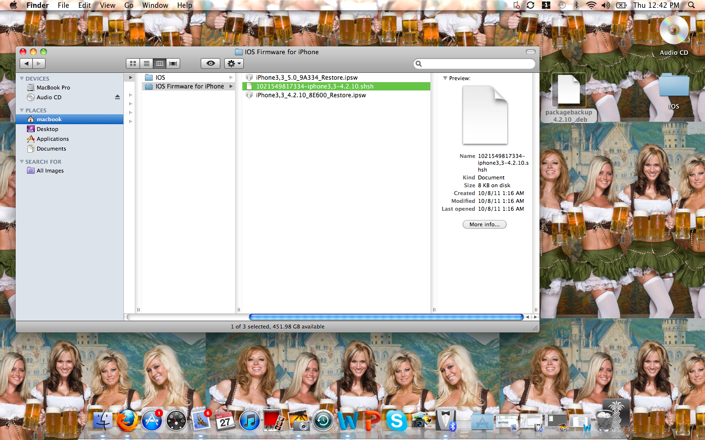Viewport: 705px width, 440px height.
Task: Click the Finder search field
Action: (x=474, y=64)
